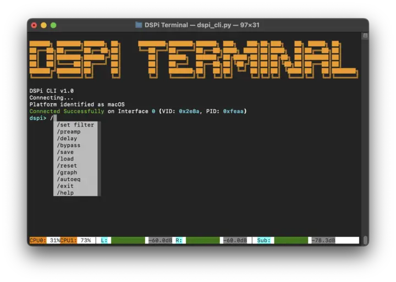Click the L channel green level meter
This screenshot has width=396, height=282.
click(128, 240)
